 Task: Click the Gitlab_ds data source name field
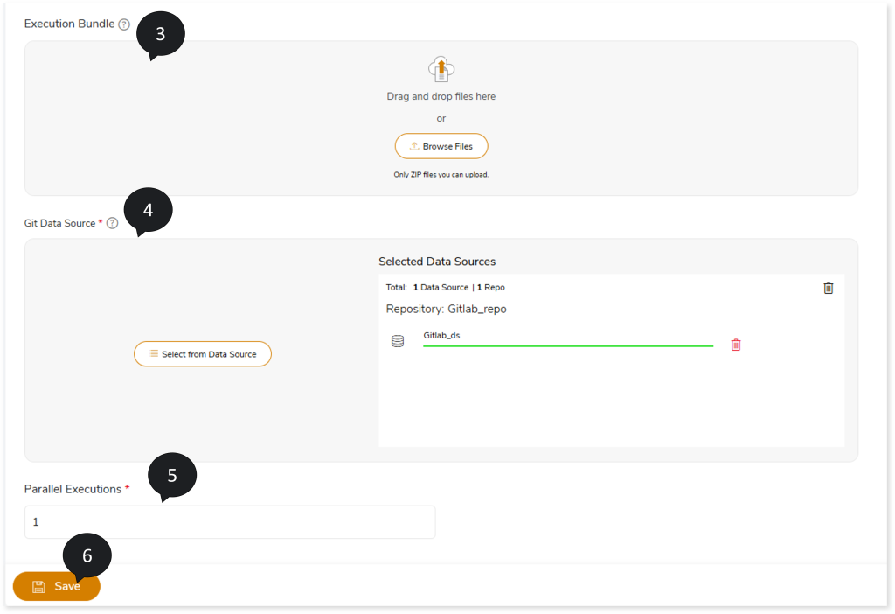(567, 337)
